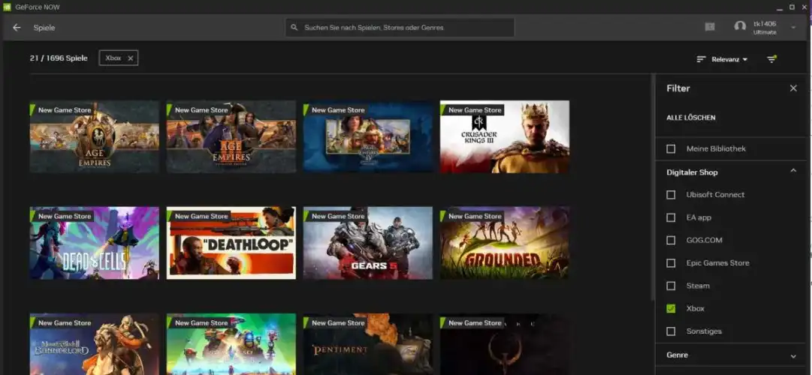The height and width of the screenshot is (375, 812).
Task: Enable the Steam store checkbox
Action: [671, 286]
